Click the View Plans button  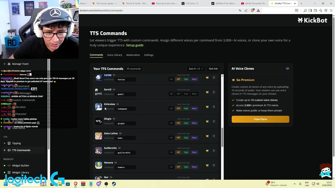pos(260,119)
